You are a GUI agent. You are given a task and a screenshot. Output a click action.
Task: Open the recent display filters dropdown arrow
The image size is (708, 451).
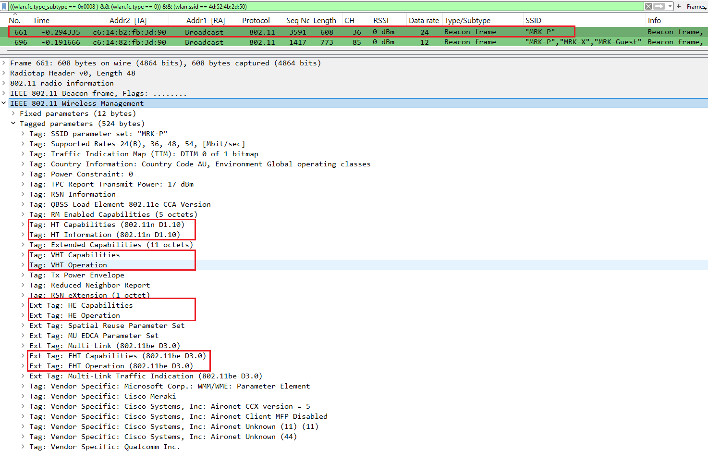point(670,6)
